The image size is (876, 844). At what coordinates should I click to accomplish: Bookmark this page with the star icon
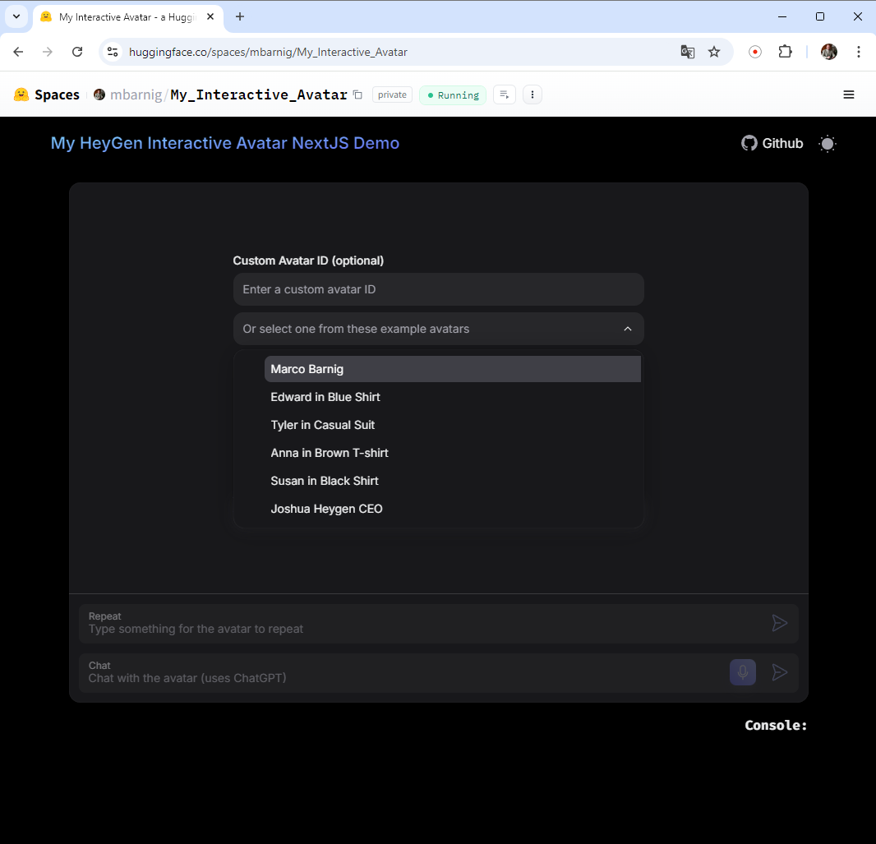(714, 52)
